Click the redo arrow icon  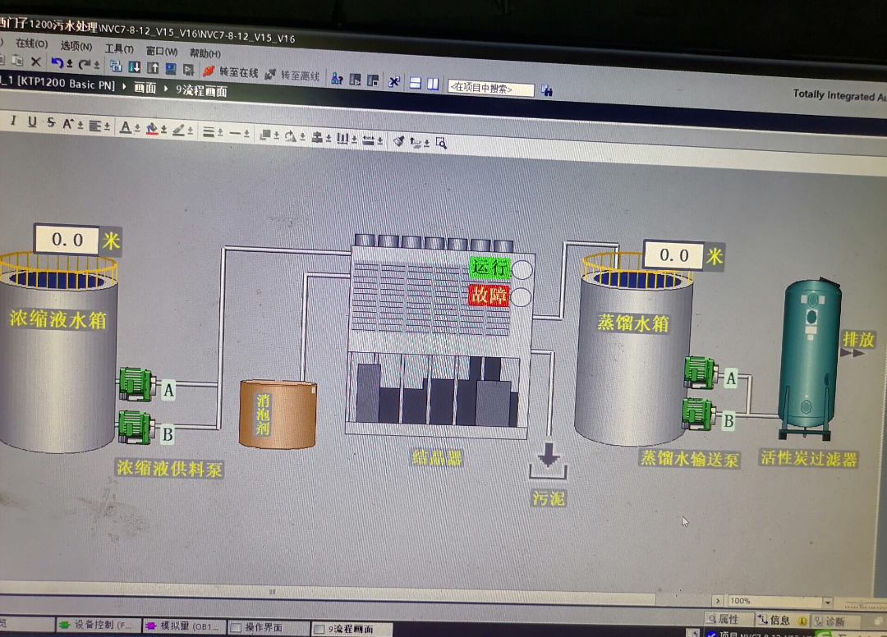[85, 64]
